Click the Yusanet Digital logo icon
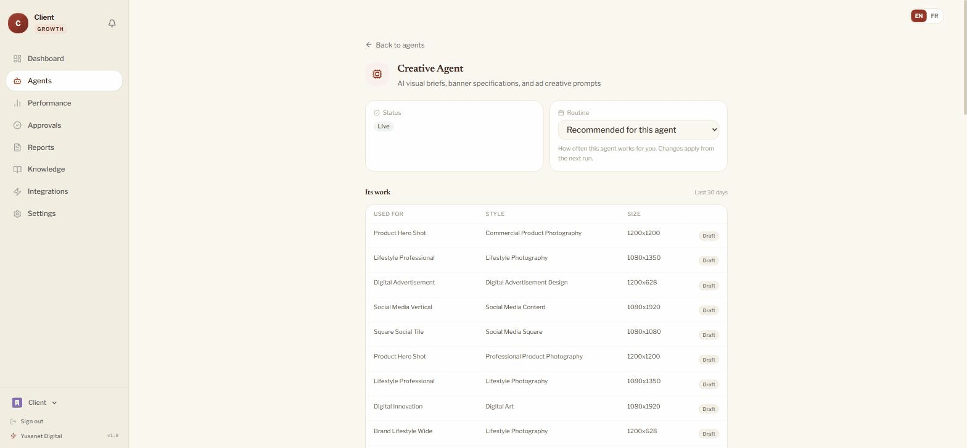 [14, 436]
